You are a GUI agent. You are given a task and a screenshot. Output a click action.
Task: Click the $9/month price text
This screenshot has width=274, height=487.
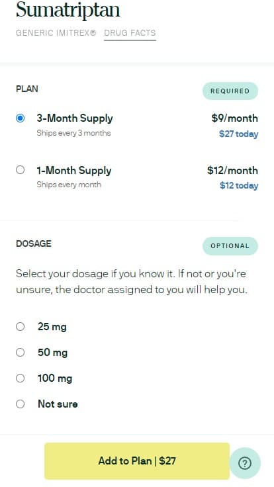(x=234, y=118)
